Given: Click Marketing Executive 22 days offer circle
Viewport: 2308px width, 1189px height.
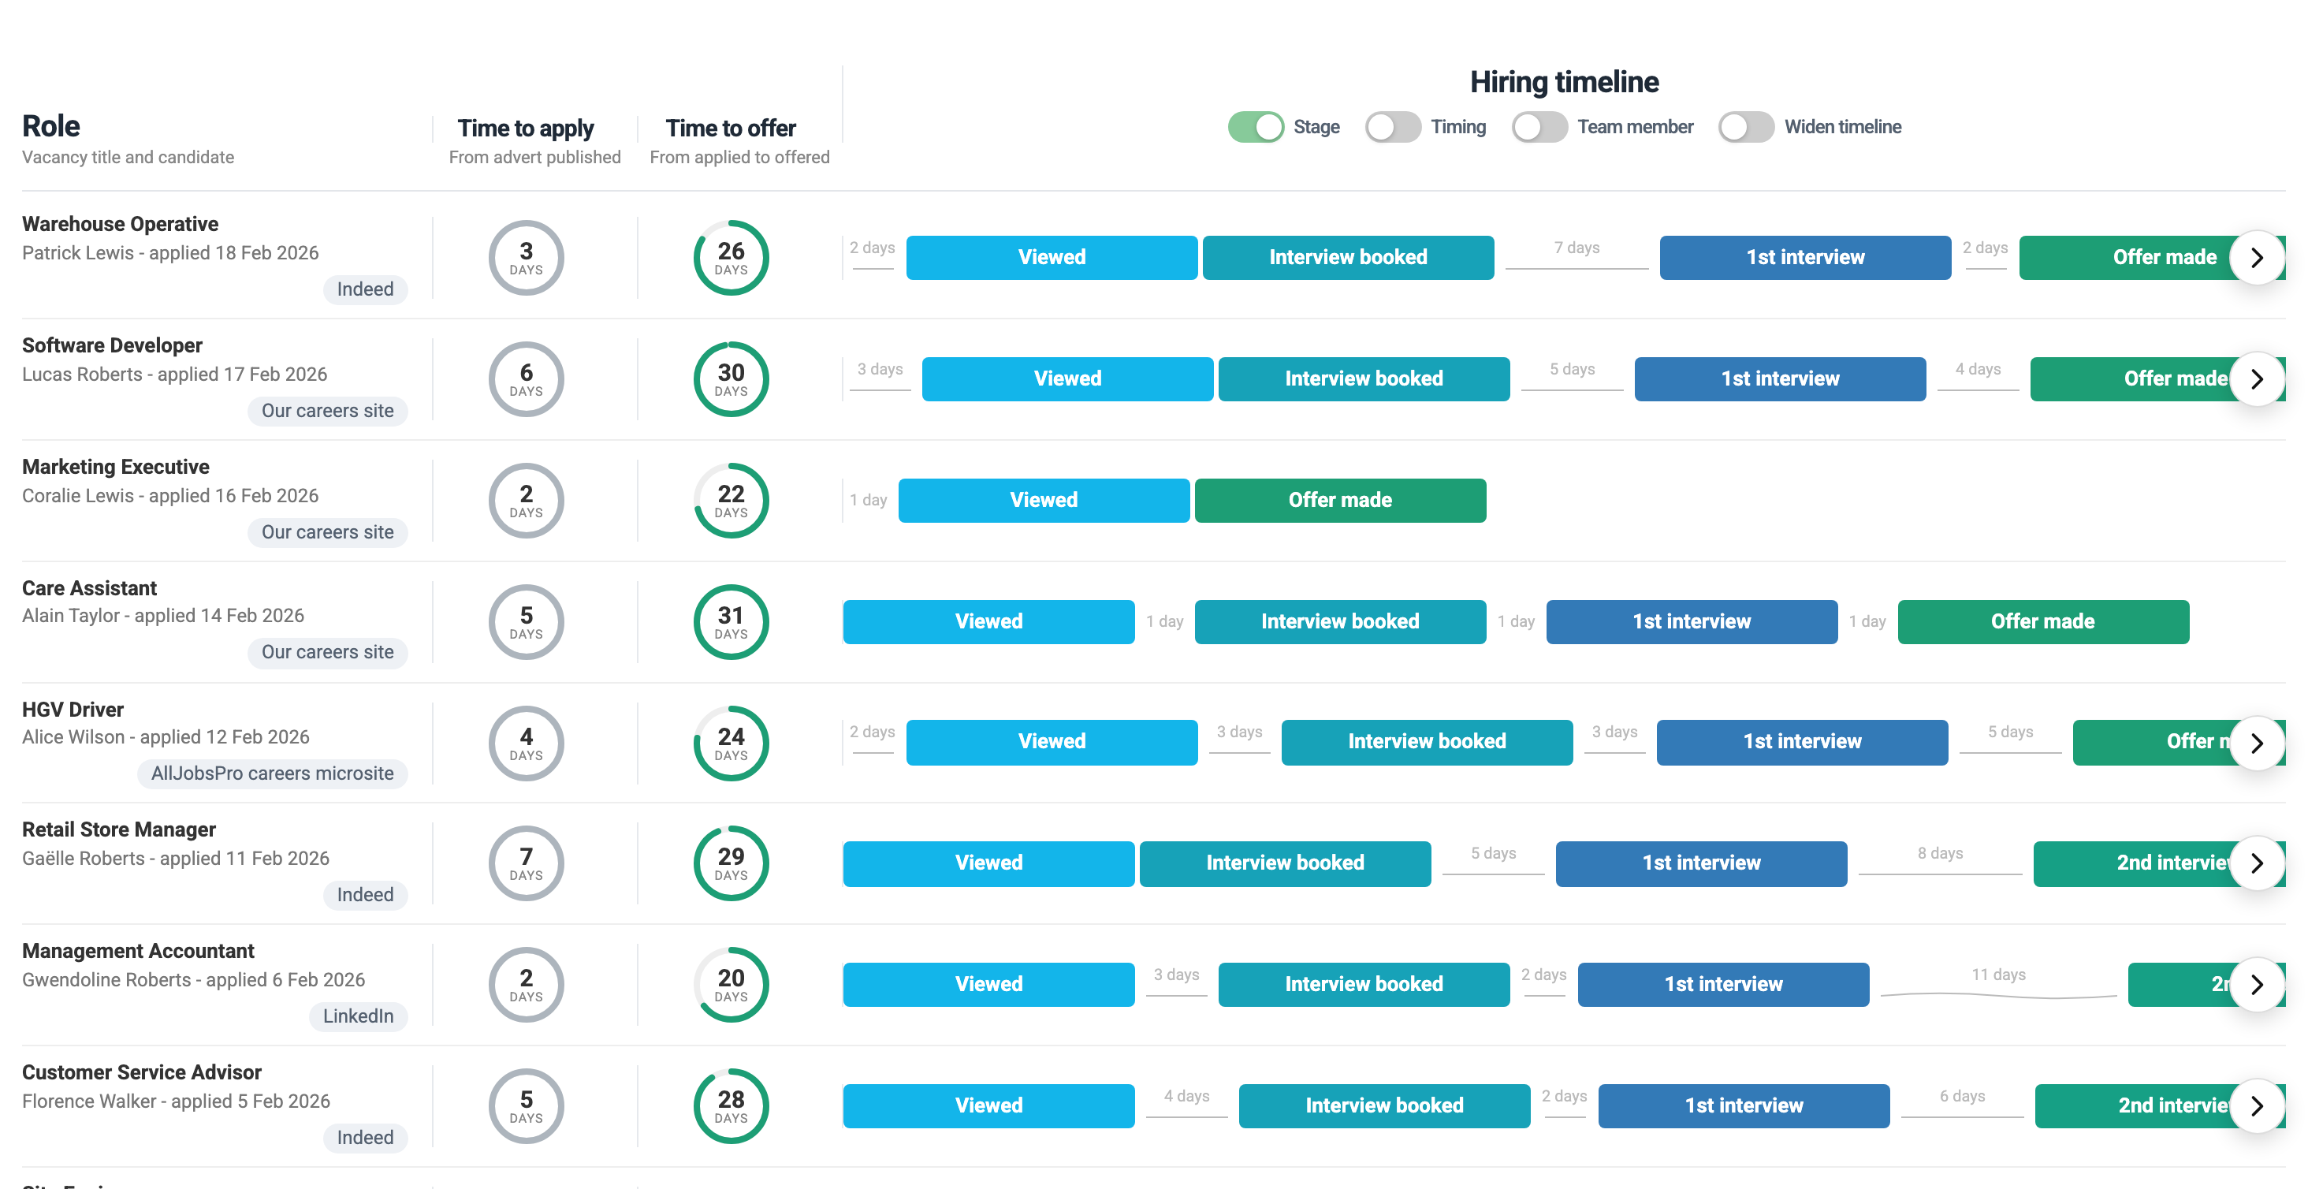Looking at the screenshot, I should 730,501.
